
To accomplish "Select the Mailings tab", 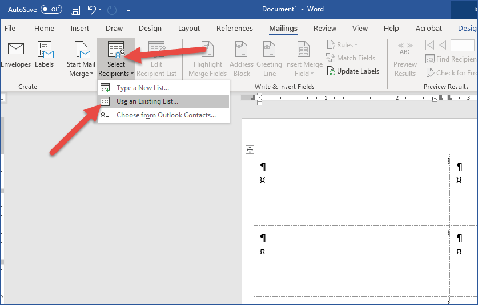I will pos(283,29).
